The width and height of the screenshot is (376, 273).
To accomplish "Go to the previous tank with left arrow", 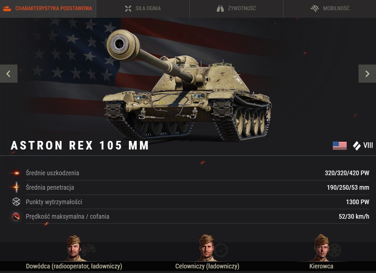I will [9, 73].
